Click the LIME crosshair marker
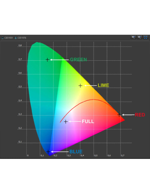 [80, 86]
